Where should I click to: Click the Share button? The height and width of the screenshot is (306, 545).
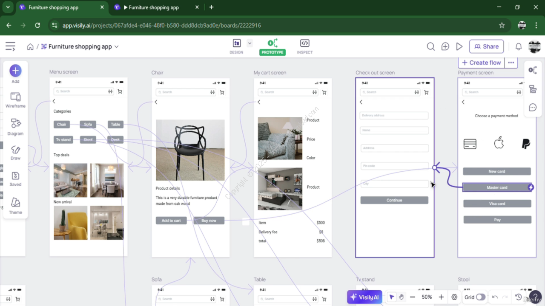[x=486, y=47]
